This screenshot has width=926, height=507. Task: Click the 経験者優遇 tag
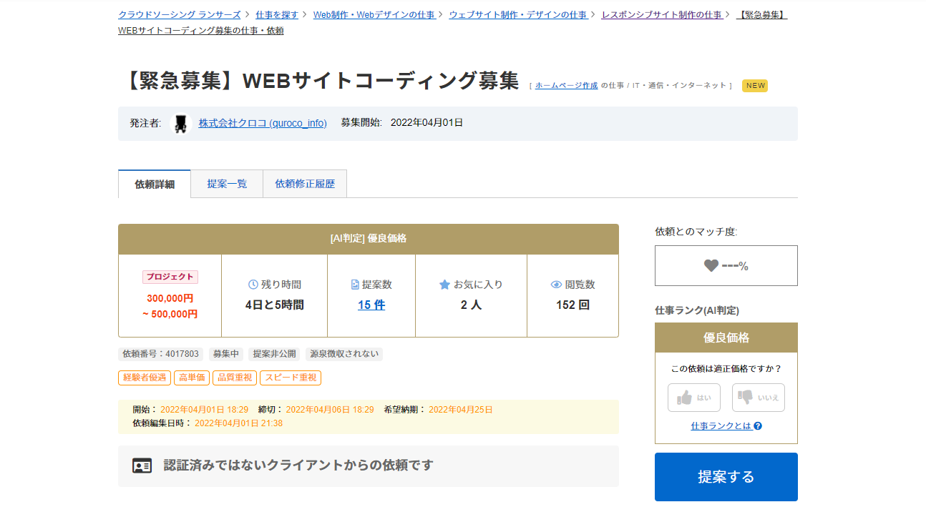145,378
